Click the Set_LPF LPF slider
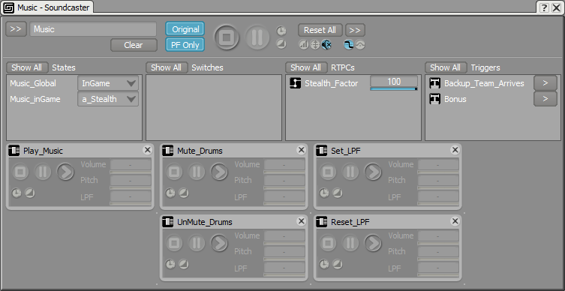Image resolution: width=565 pixels, height=291 pixels. pyautogui.click(x=438, y=204)
